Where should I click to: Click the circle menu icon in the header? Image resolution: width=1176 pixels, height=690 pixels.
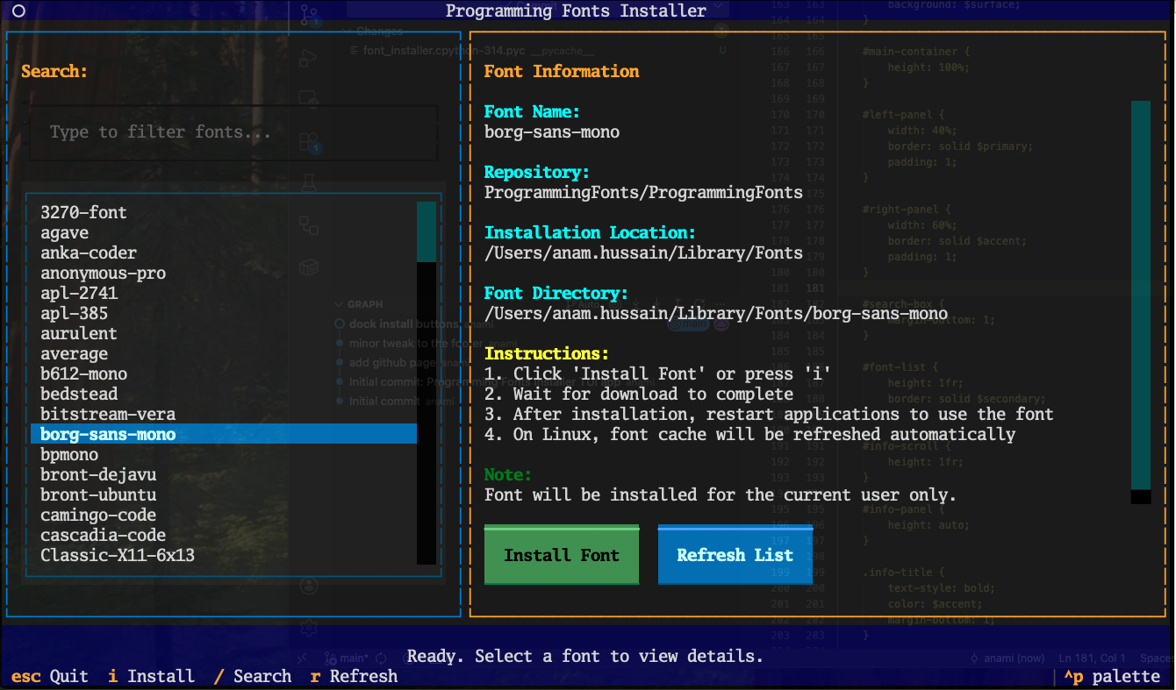click(x=19, y=11)
